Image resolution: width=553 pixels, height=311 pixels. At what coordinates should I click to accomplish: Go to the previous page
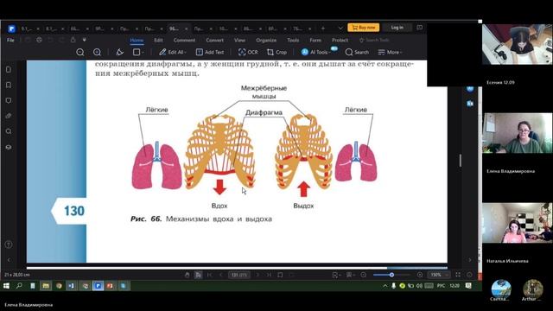pos(221,275)
